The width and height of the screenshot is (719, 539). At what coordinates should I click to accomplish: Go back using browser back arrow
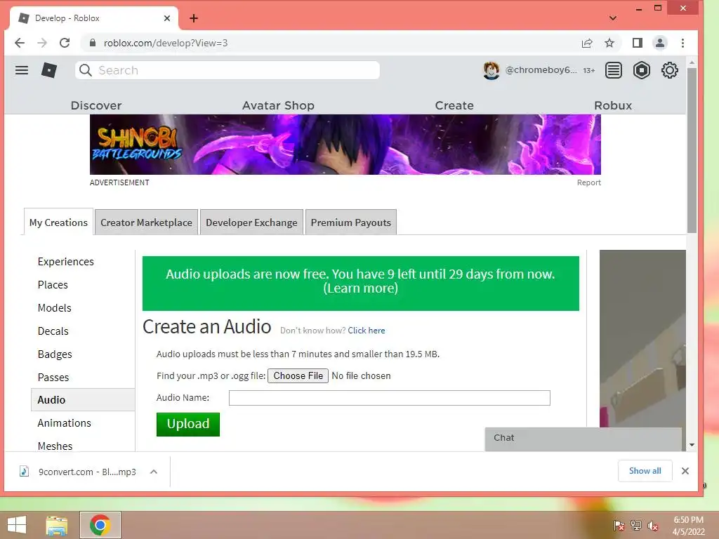[x=20, y=43]
